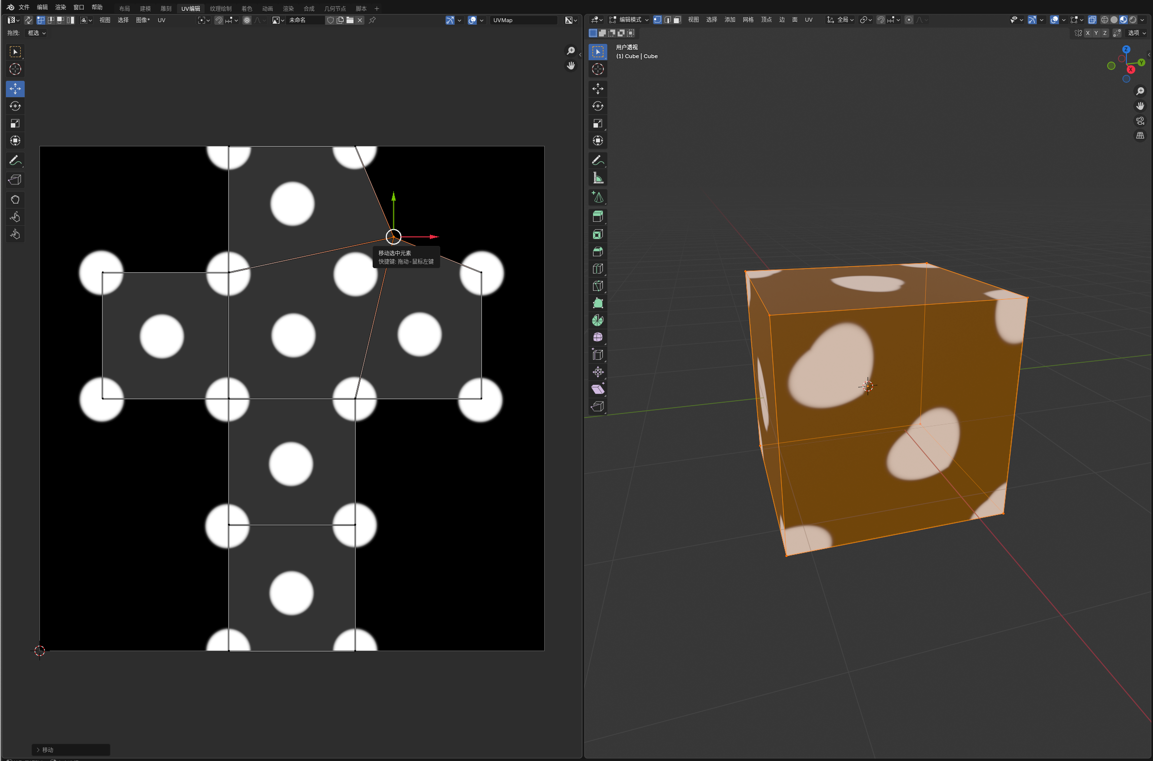Switch to the 纹理绘制 workspace tab
This screenshot has width=1153, height=761.
(220, 8)
